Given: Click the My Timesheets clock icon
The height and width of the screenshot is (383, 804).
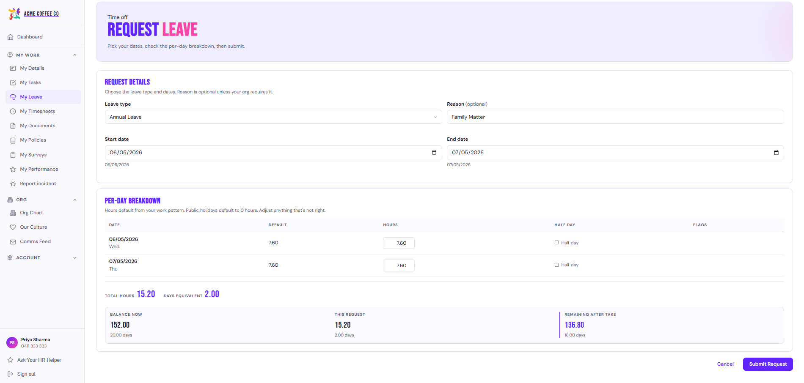Looking at the screenshot, I should tap(13, 111).
